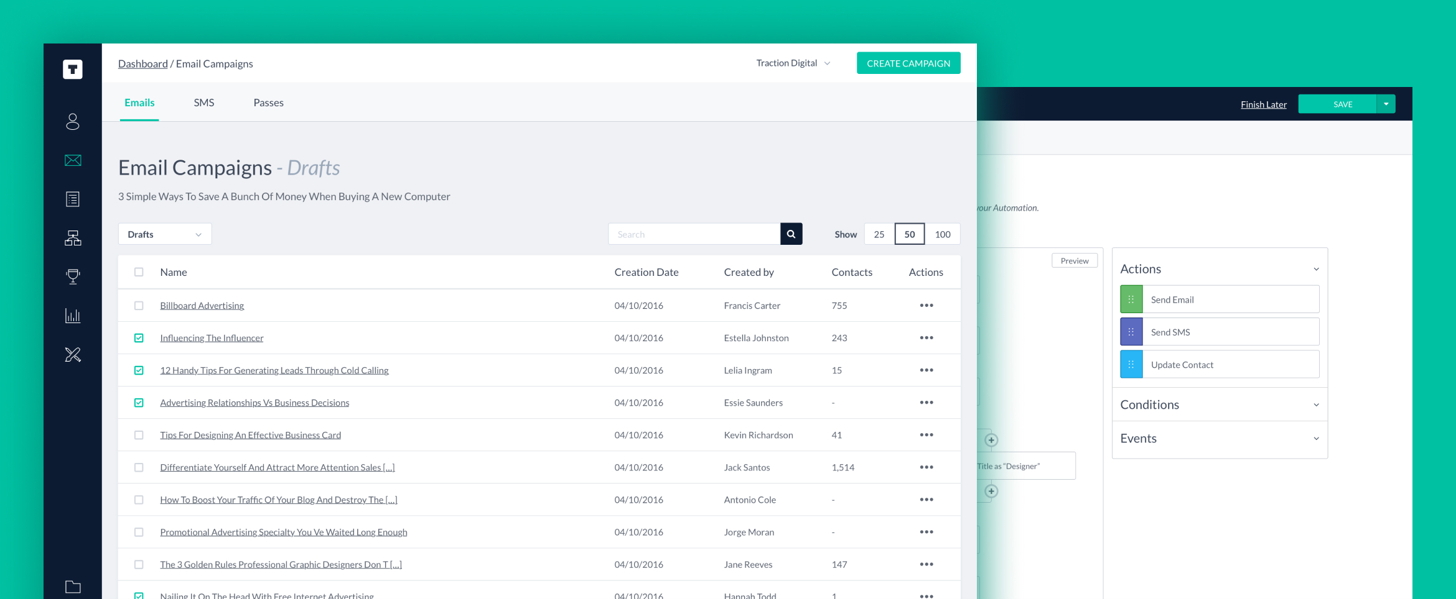Open the Drafts filter dropdown
1456x599 pixels.
[165, 234]
